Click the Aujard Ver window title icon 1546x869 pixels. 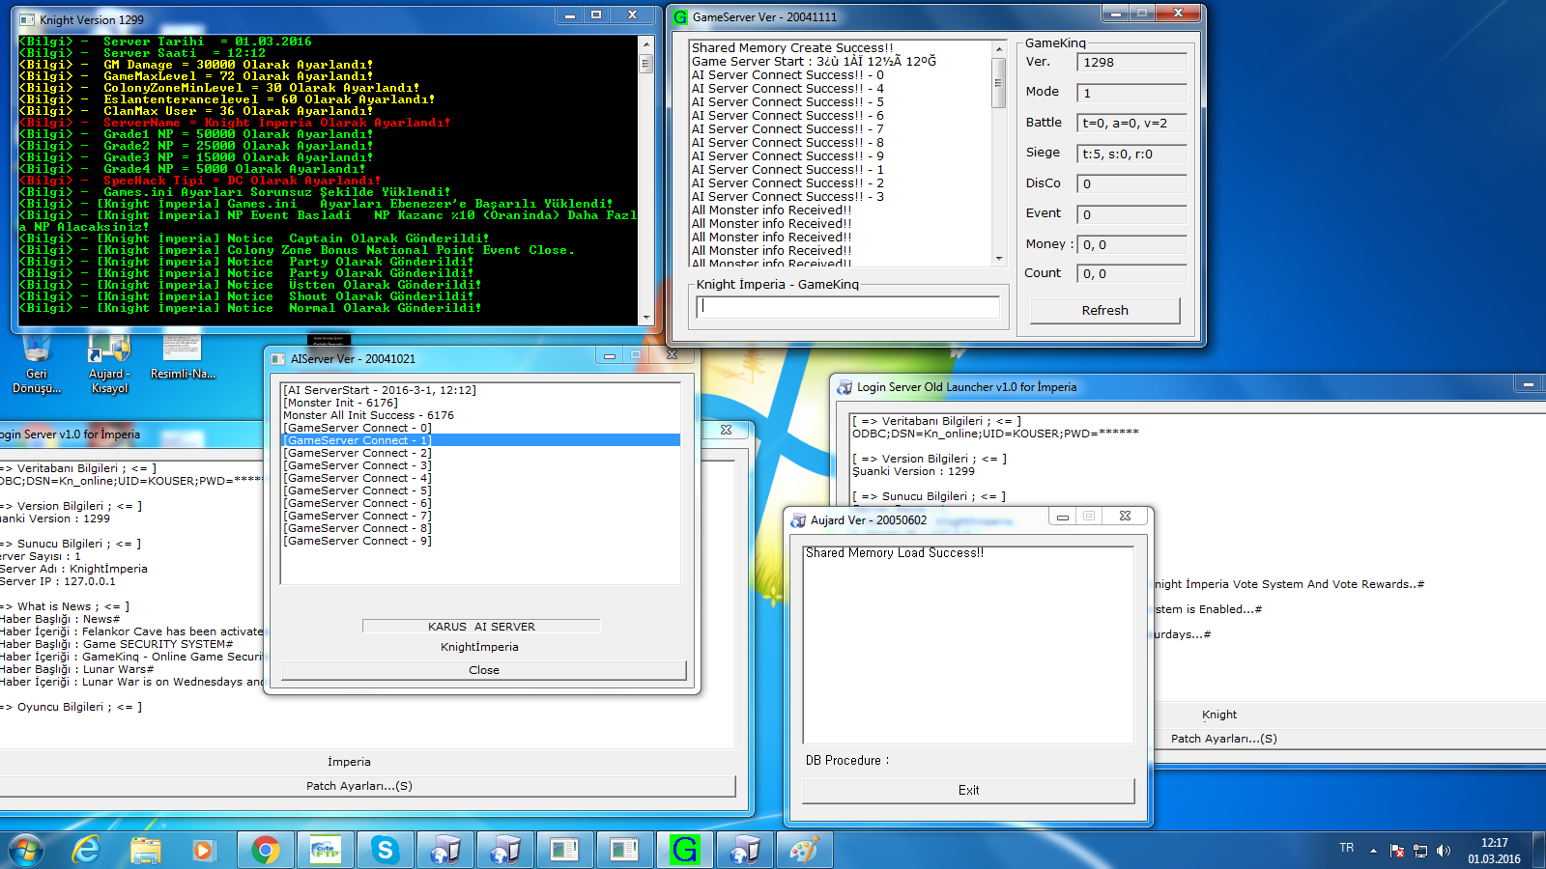pyautogui.click(x=798, y=520)
